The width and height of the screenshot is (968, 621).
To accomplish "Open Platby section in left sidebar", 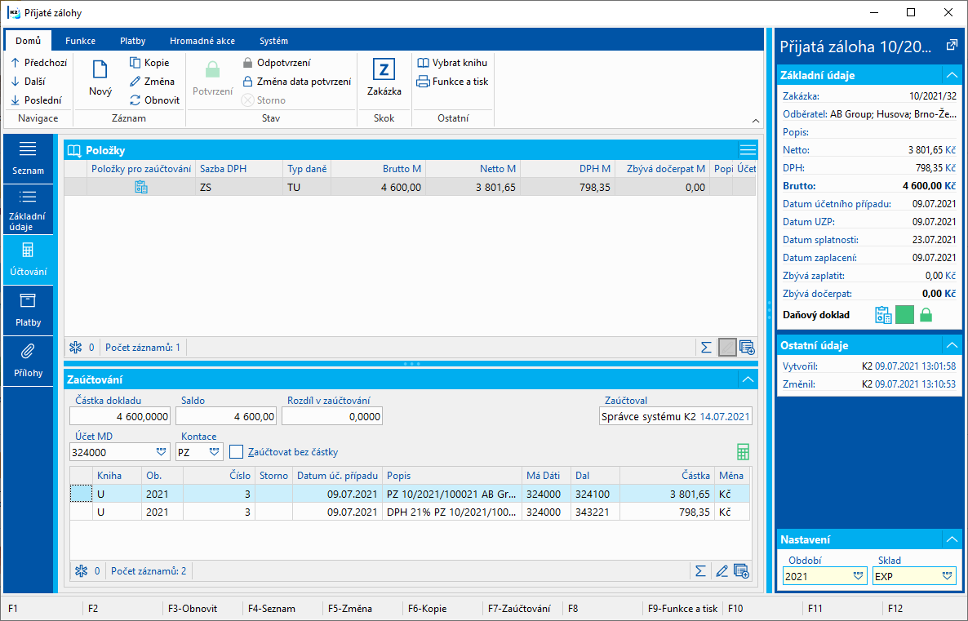I will [x=28, y=309].
